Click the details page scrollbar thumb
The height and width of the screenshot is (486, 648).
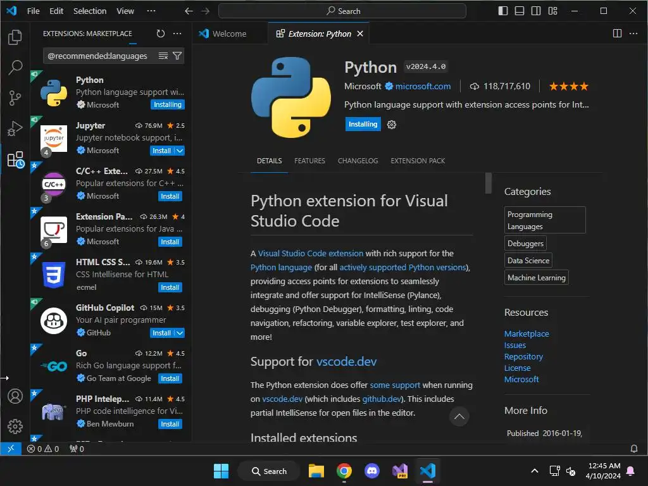click(x=489, y=183)
